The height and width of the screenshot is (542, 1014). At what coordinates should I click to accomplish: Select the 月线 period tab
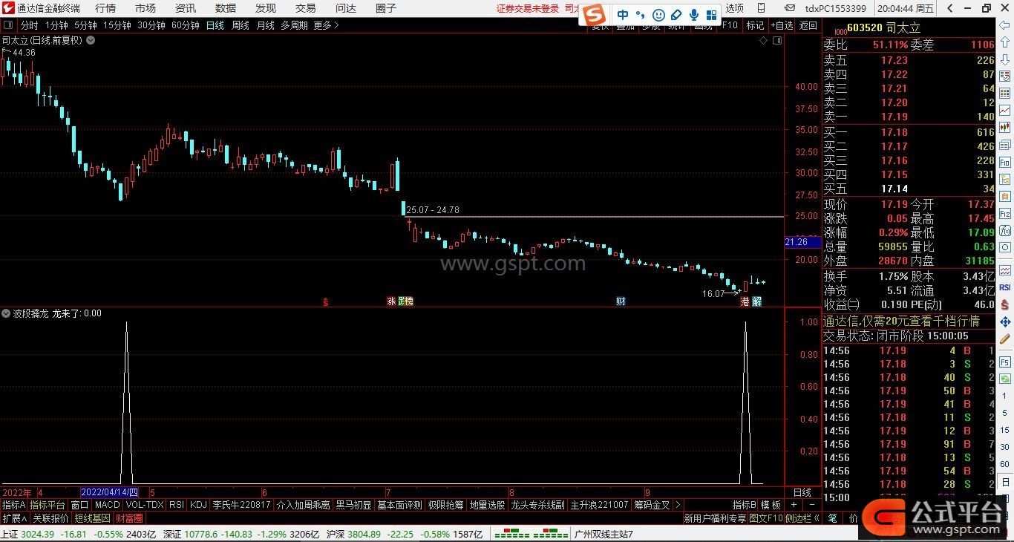(x=265, y=25)
